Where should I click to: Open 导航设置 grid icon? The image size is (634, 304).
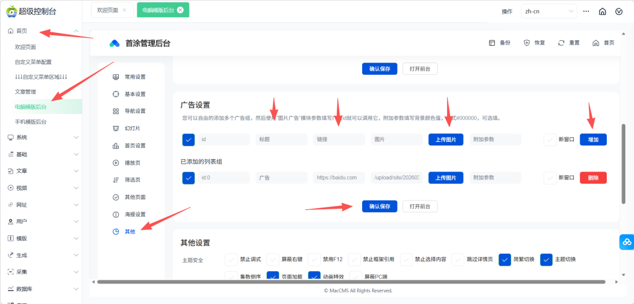click(x=116, y=111)
